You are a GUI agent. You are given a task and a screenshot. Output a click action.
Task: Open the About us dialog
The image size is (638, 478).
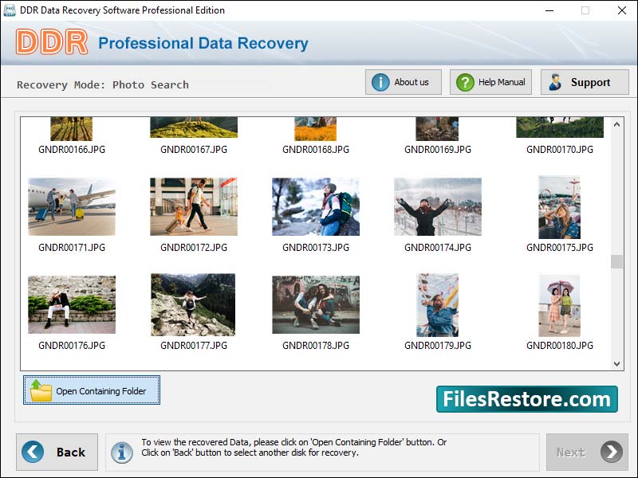tap(403, 80)
